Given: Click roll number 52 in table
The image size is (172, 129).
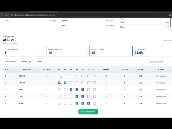Looking at the screenshot, I should click(46, 83).
